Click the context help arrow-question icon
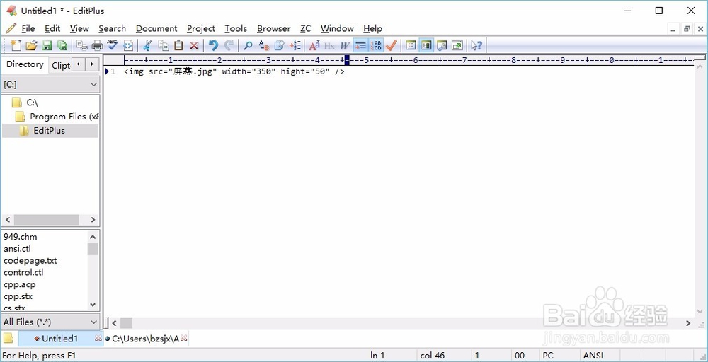 (476, 45)
